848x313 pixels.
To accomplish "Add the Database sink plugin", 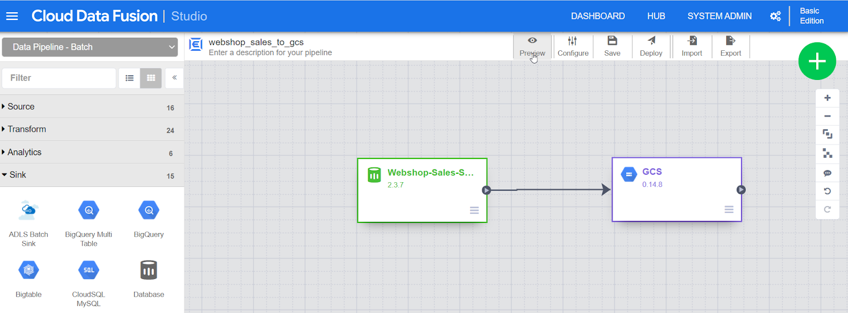I will click(149, 279).
